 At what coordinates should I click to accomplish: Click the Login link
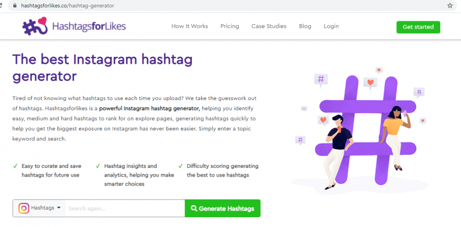coord(331,26)
